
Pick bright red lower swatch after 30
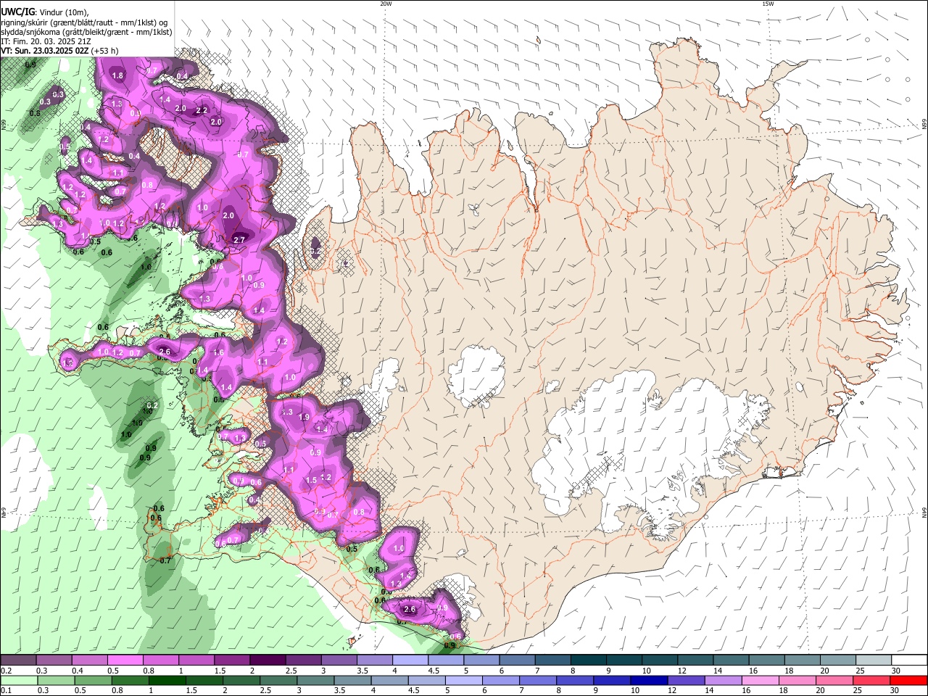tap(909, 681)
